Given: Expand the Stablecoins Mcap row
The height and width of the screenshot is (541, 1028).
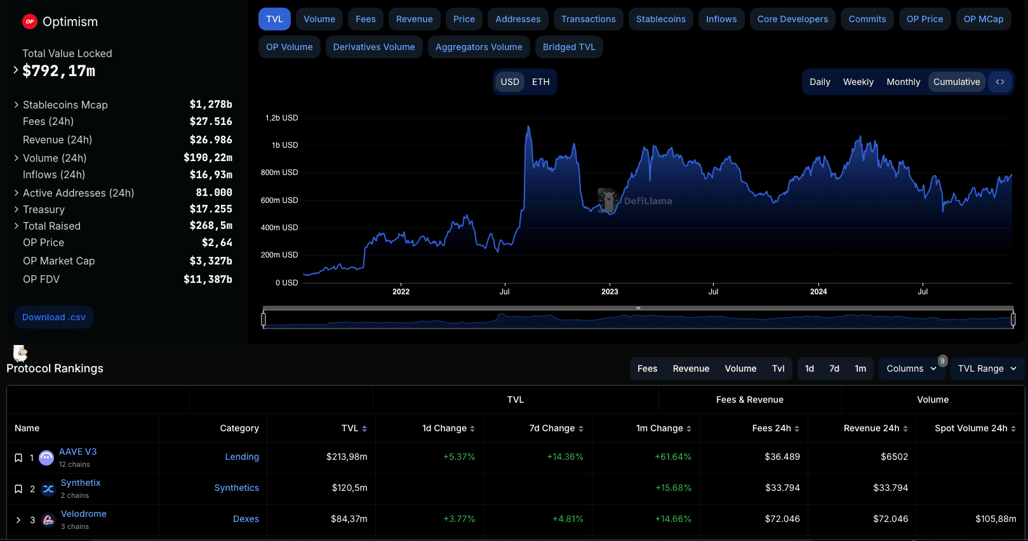Looking at the screenshot, I should [x=17, y=105].
